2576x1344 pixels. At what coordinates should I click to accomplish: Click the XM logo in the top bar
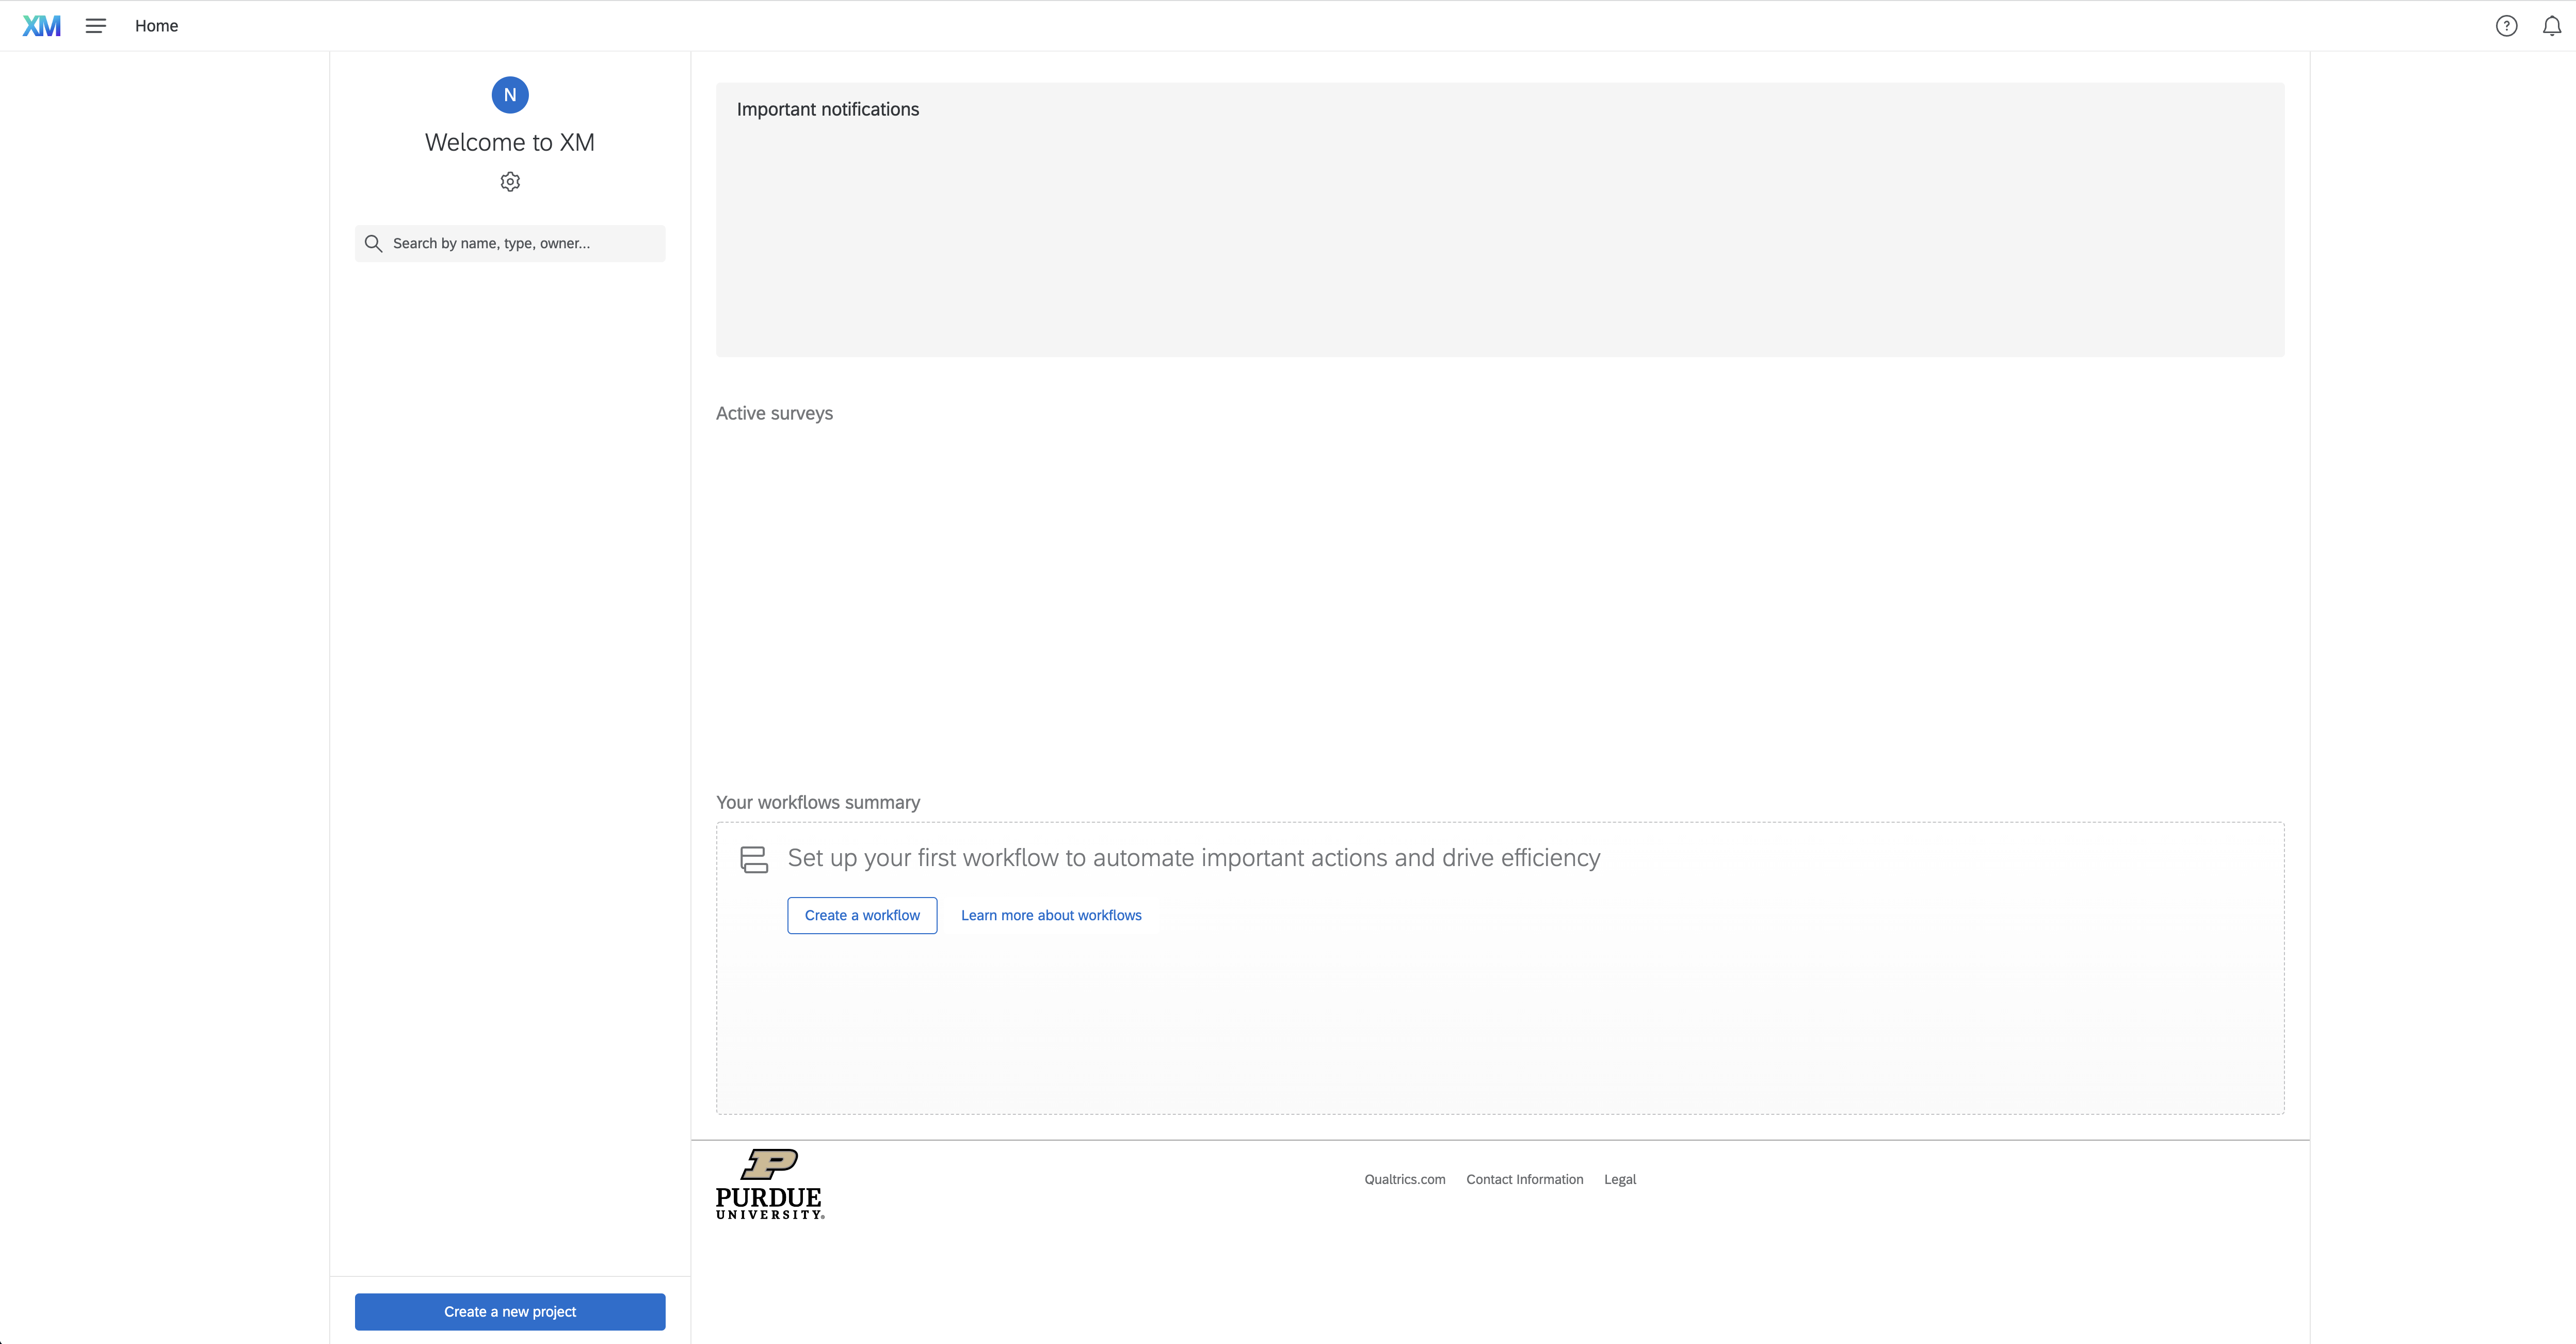pyautogui.click(x=42, y=25)
